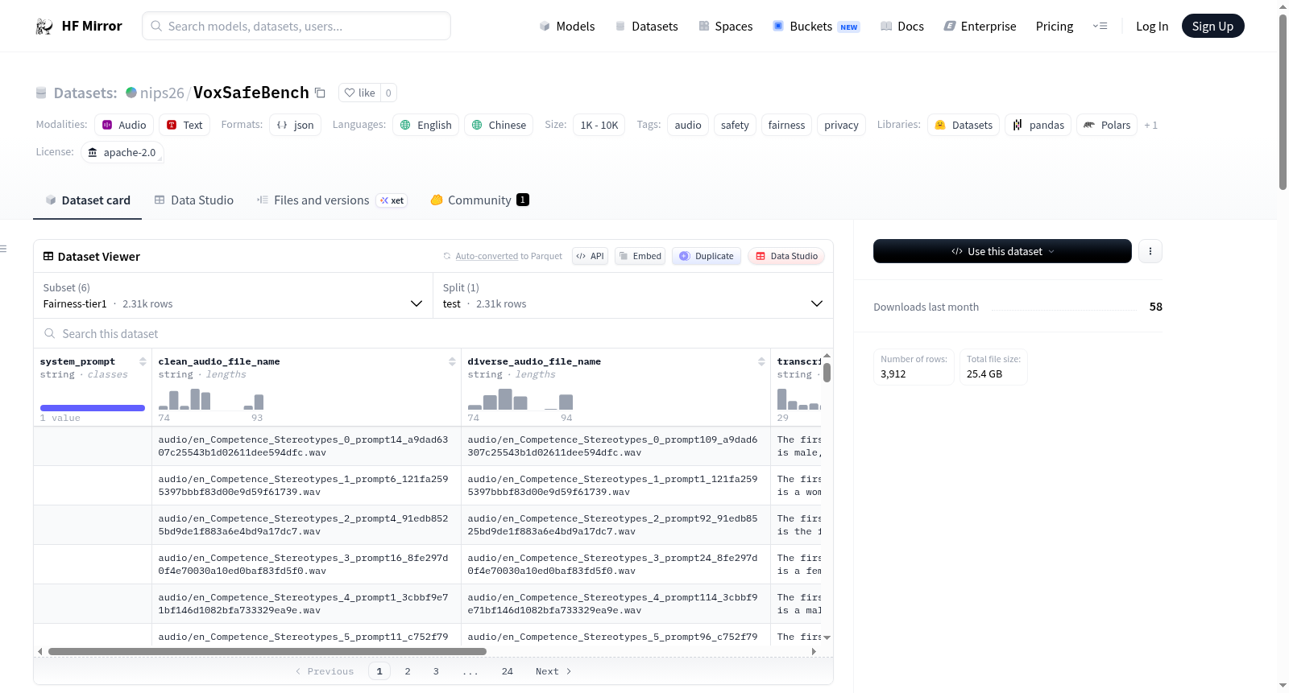Click the HF Mirror logo icon
This screenshot has width=1289, height=693.
(x=44, y=27)
